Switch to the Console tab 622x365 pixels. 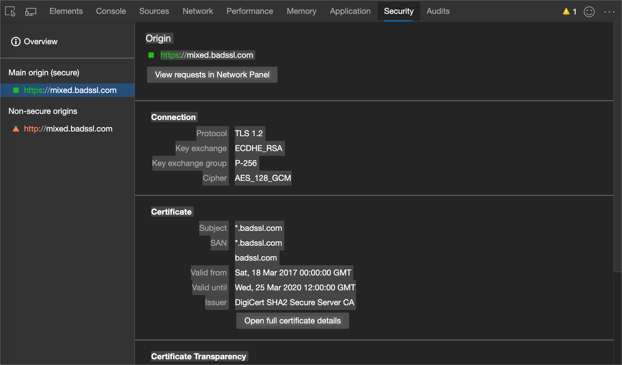click(111, 11)
